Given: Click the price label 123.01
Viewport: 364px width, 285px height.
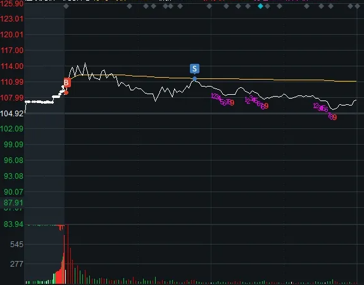Looking at the screenshot, I should 12,19.
